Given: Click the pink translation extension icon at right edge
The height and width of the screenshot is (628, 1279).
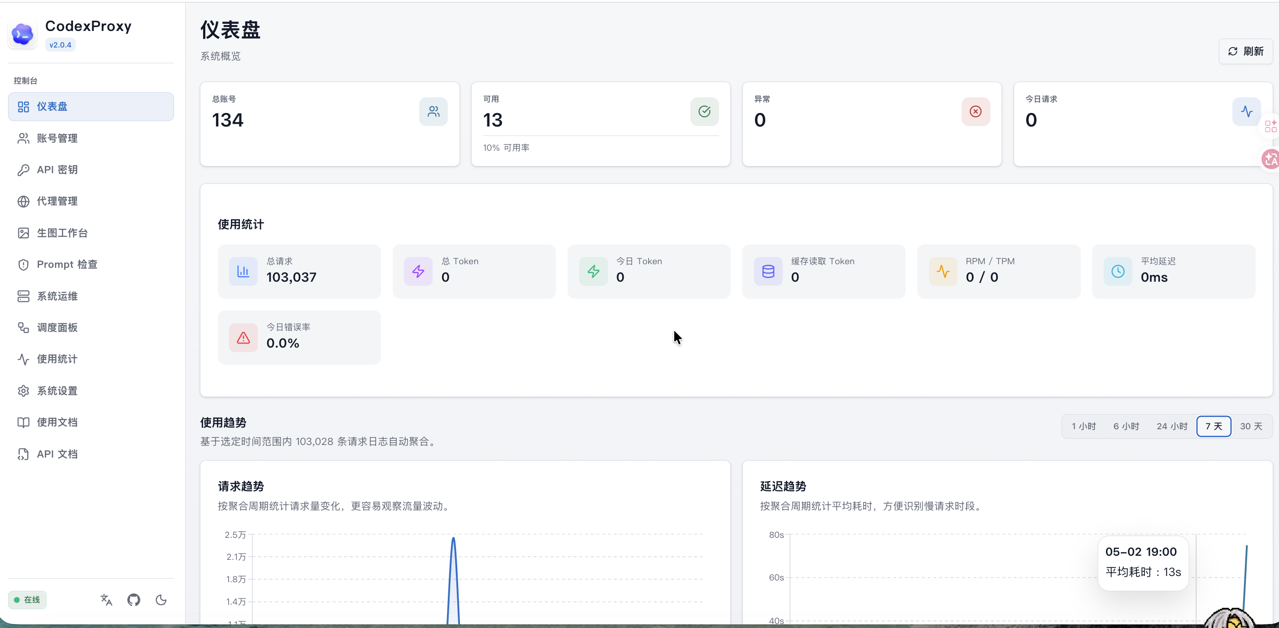Looking at the screenshot, I should tap(1271, 159).
